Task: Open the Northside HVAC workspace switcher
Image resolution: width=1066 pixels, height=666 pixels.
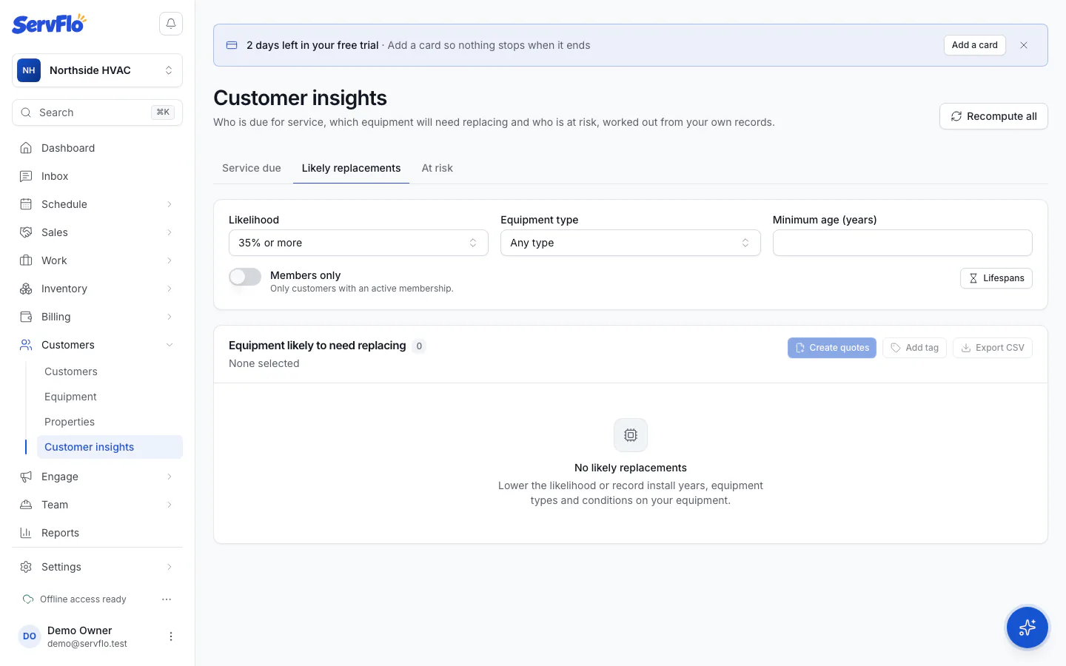Action: click(97, 70)
